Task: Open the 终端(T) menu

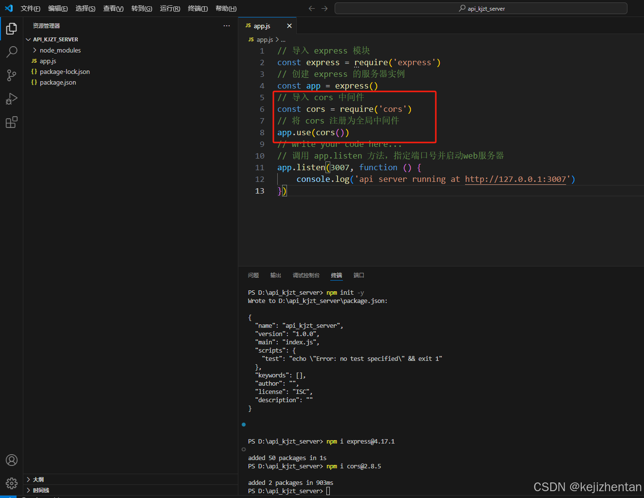Action: (198, 8)
